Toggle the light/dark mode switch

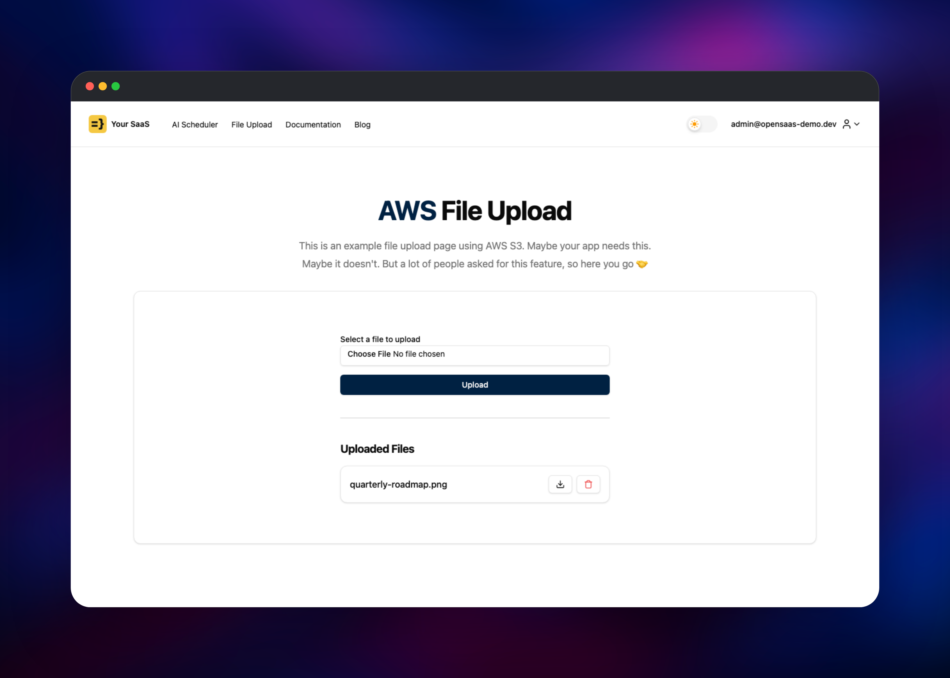coord(702,124)
